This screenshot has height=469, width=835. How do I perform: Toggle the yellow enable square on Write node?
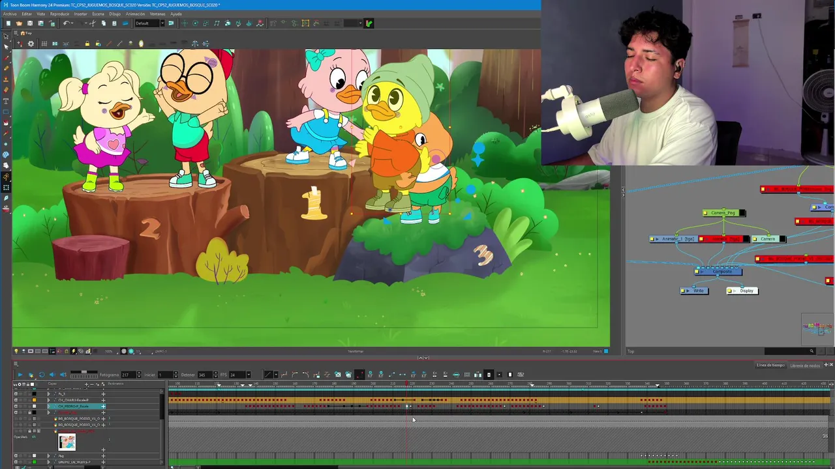[682, 291]
